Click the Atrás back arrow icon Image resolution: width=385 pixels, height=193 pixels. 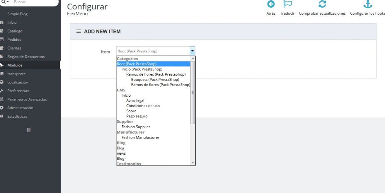[x=271, y=4]
